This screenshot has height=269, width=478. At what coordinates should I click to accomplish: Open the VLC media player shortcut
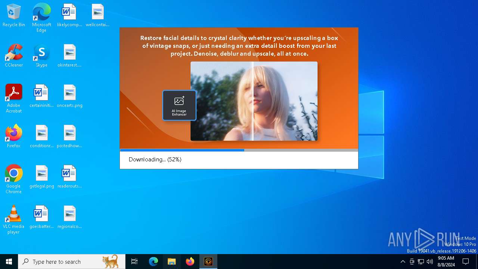pyautogui.click(x=14, y=220)
